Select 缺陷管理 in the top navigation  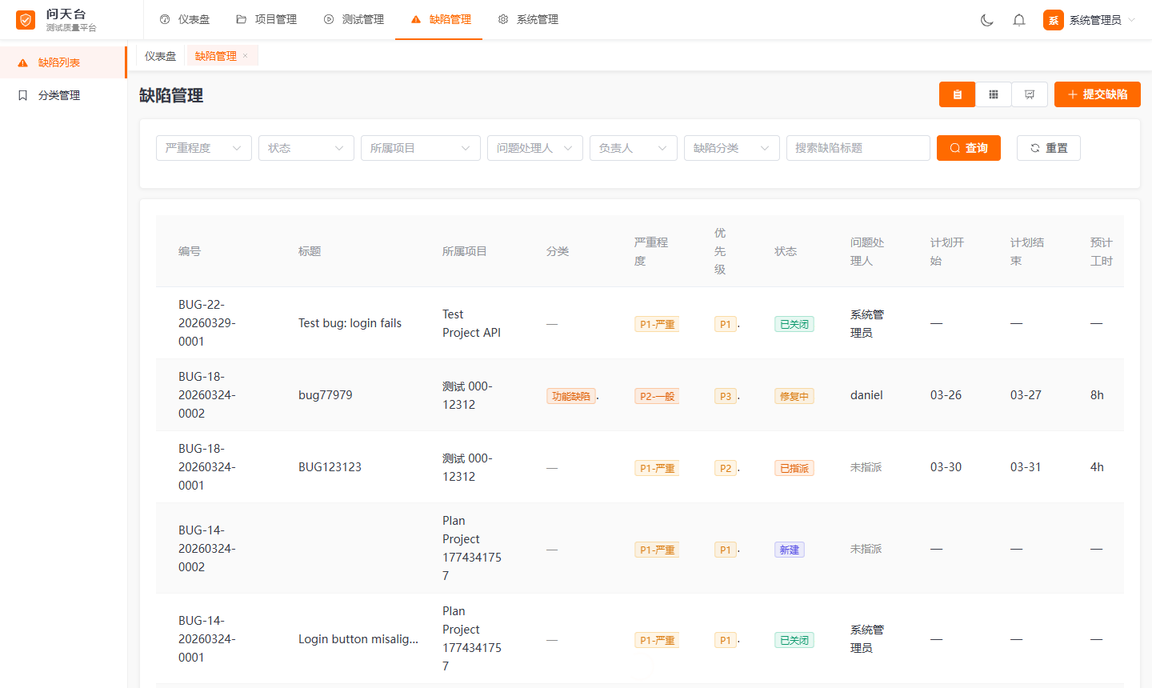(x=441, y=19)
